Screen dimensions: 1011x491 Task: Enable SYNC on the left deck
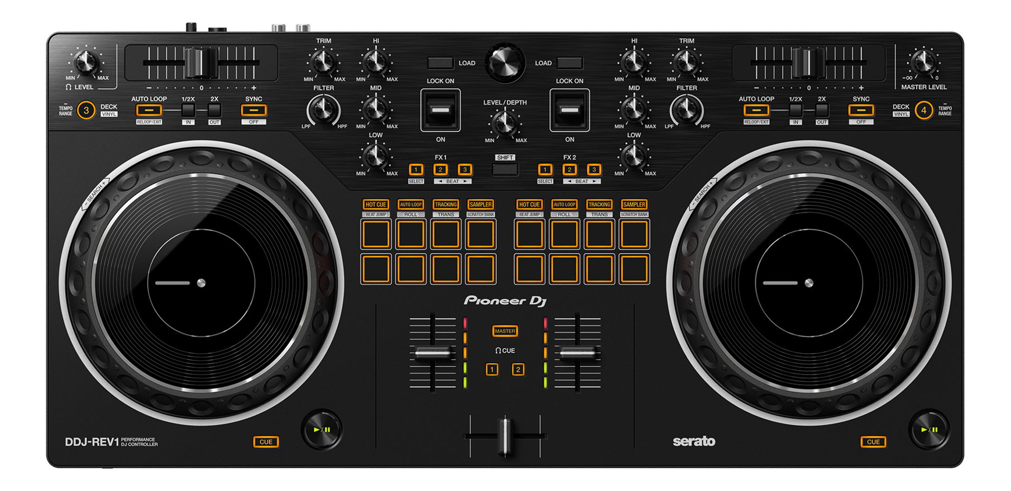(x=253, y=110)
